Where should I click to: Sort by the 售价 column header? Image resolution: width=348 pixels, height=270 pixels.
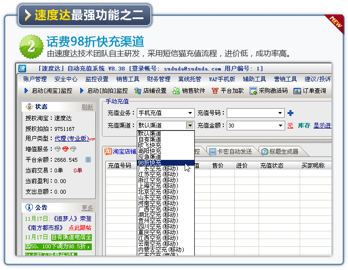coord(222,166)
